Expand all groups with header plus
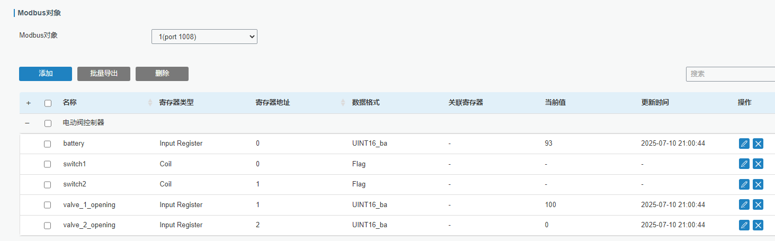The height and width of the screenshot is (241, 775). [x=28, y=103]
